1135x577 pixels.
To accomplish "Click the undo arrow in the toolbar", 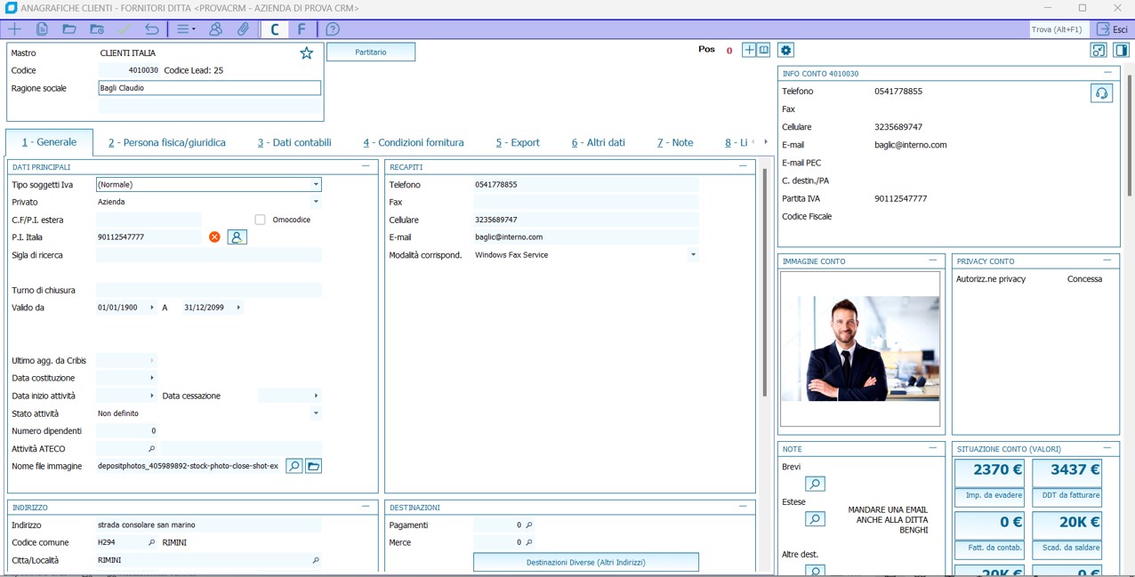I will pos(152,29).
